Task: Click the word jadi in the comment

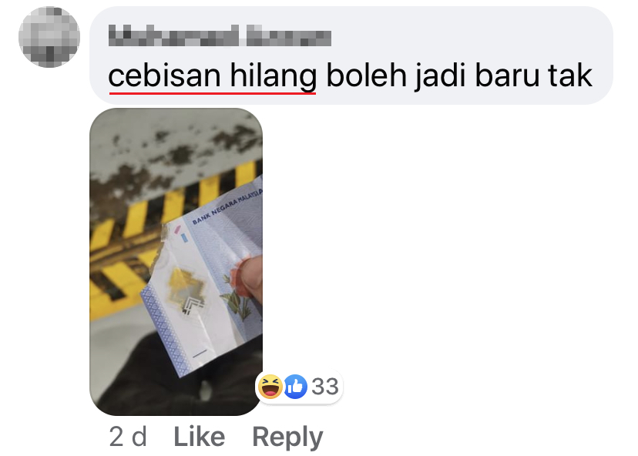Action: pyautogui.click(x=441, y=76)
